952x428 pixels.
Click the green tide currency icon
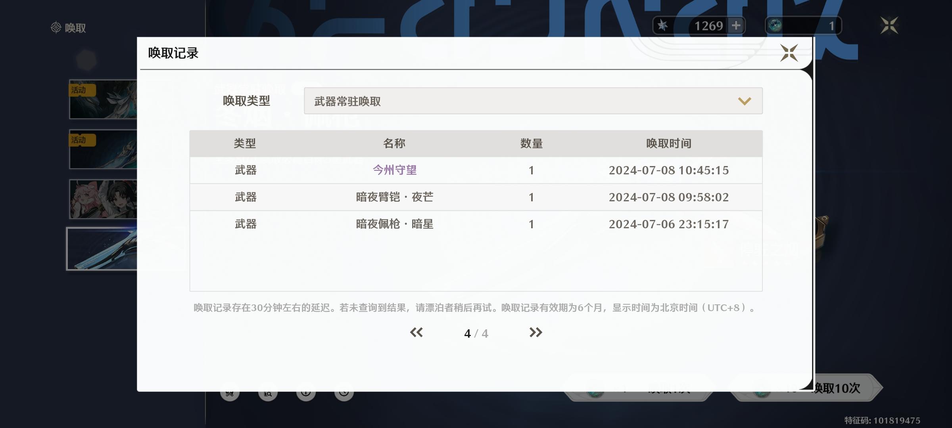(x=775, y=26)
